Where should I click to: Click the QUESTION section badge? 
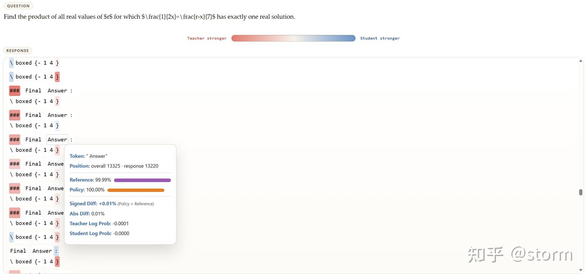(x=18, y=6)
